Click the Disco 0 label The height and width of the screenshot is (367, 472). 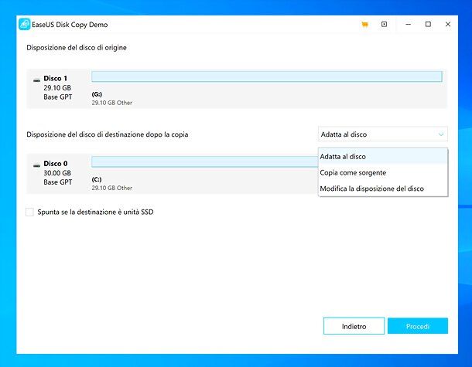click(x=56, y=164)
